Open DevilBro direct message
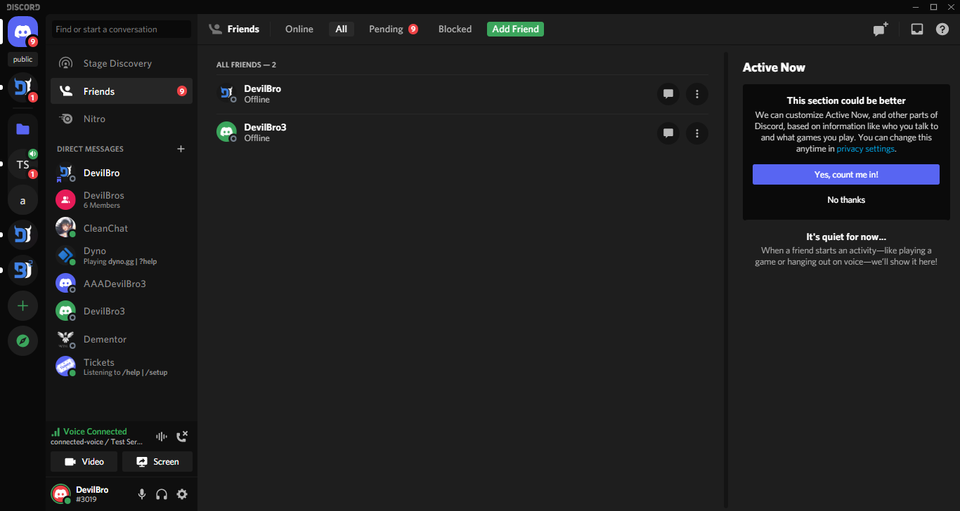960x511 pixels. click(122, 173)
